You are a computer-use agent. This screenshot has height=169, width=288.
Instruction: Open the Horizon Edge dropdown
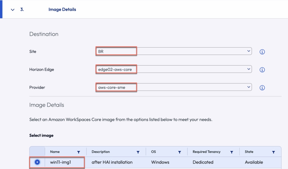click(x=173, y=69)
